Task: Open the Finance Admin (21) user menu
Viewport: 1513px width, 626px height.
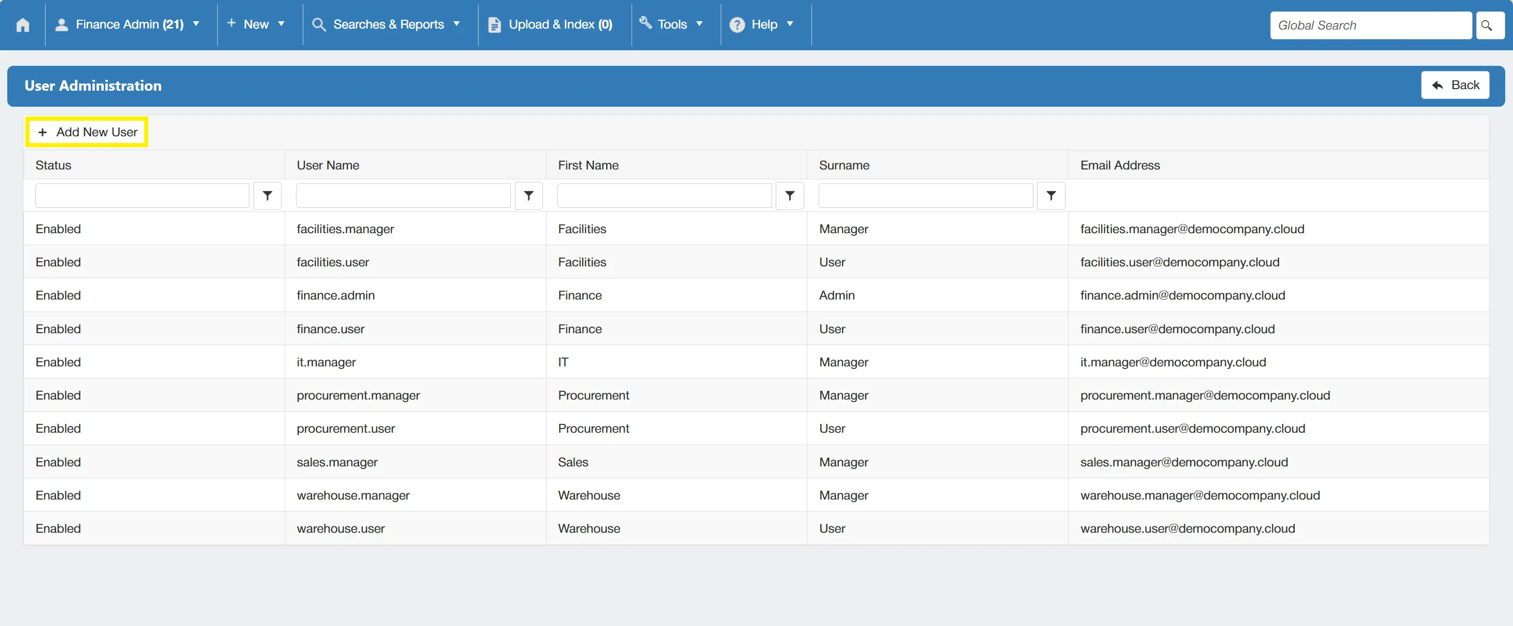Action: click(128, 25)
